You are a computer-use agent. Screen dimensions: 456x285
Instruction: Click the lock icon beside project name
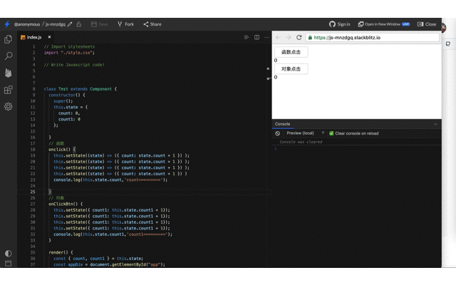(79, 24)
